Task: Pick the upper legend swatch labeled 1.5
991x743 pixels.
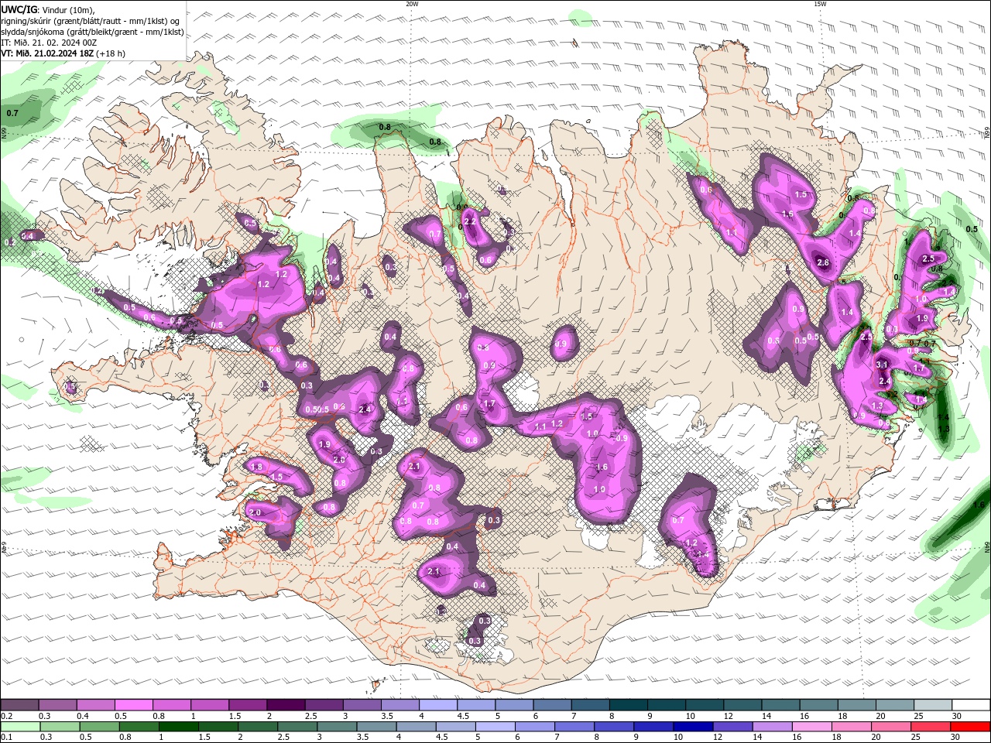Action: pyautogui.click(x=248, y=705)
